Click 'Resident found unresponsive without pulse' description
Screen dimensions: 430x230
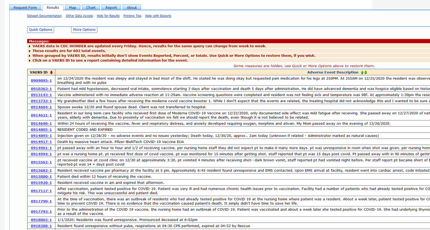click(154, 226)
